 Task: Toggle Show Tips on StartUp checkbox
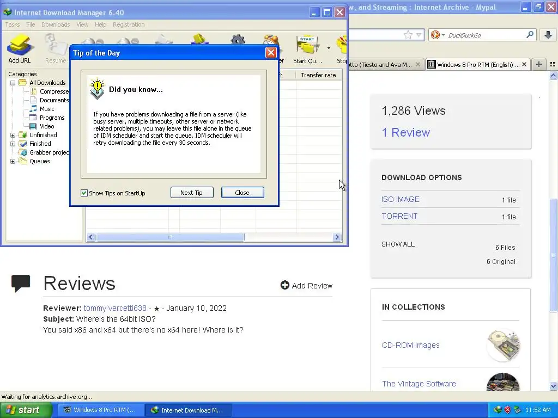[84, 193]
